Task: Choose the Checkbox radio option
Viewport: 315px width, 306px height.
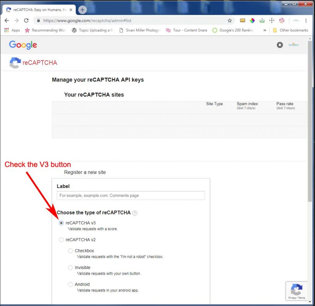Action: pyautogui.click(x=70, y=251)
